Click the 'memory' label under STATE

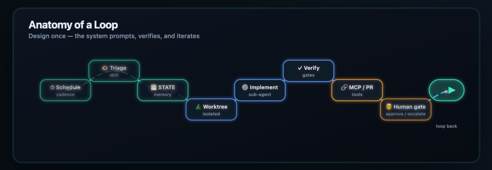tap(163, 95)
